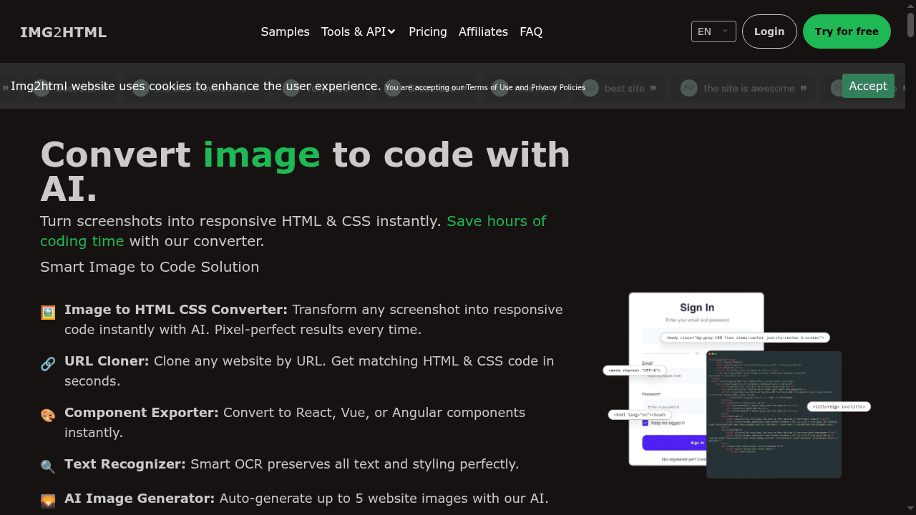Click the page vertical scrollbar

coord(910,257)
